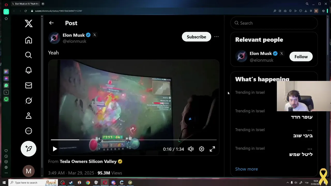Open page zoom/find magnifier in address bar
331x186 pixels.
275,11
